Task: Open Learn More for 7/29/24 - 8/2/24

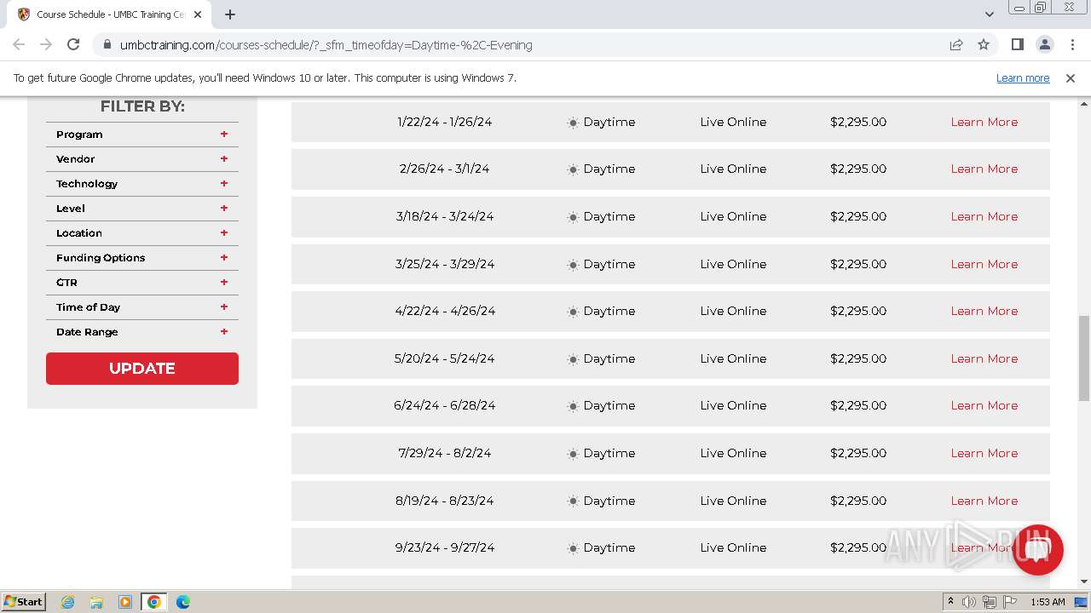Action: [984, 453]
